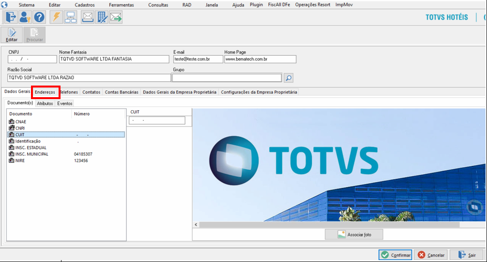Click the Home Page input field
The width and height of the screenshot is (487, 262).
[x=260, y=59]
